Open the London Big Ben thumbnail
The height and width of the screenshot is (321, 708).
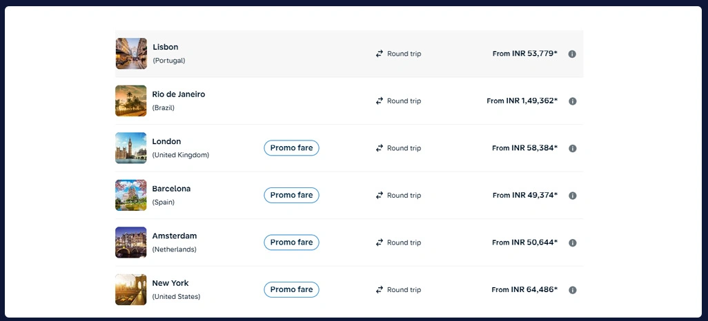(131, 148)
